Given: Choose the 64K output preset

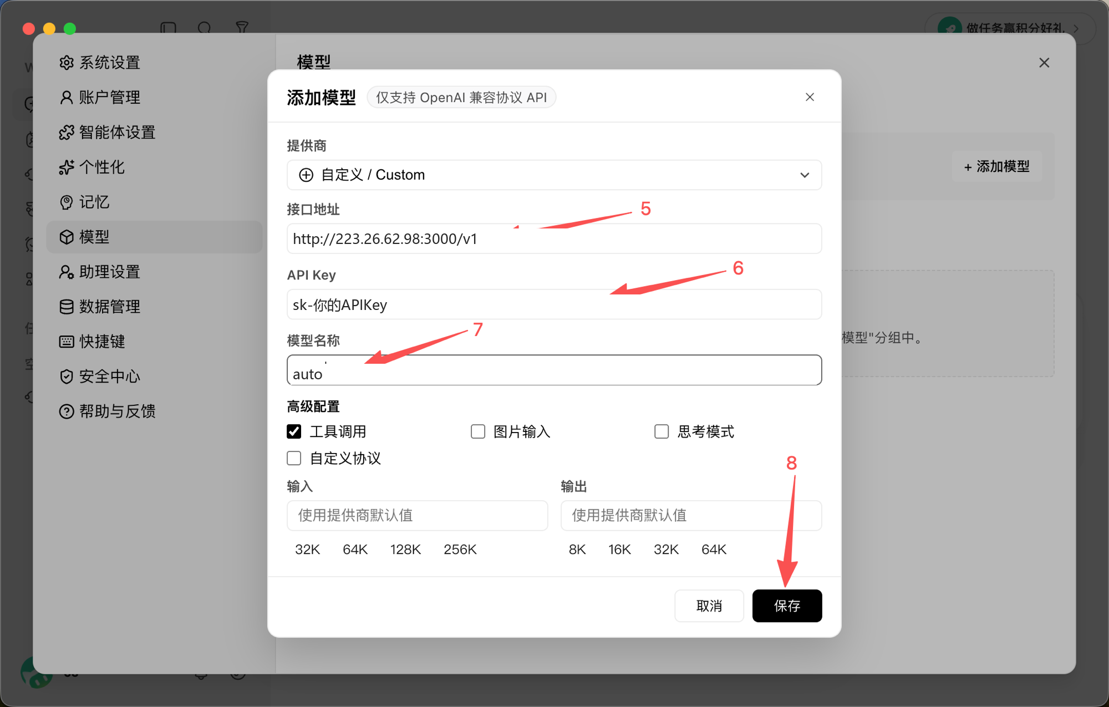Looking at the screenshot, I should [x=714, y=550].
